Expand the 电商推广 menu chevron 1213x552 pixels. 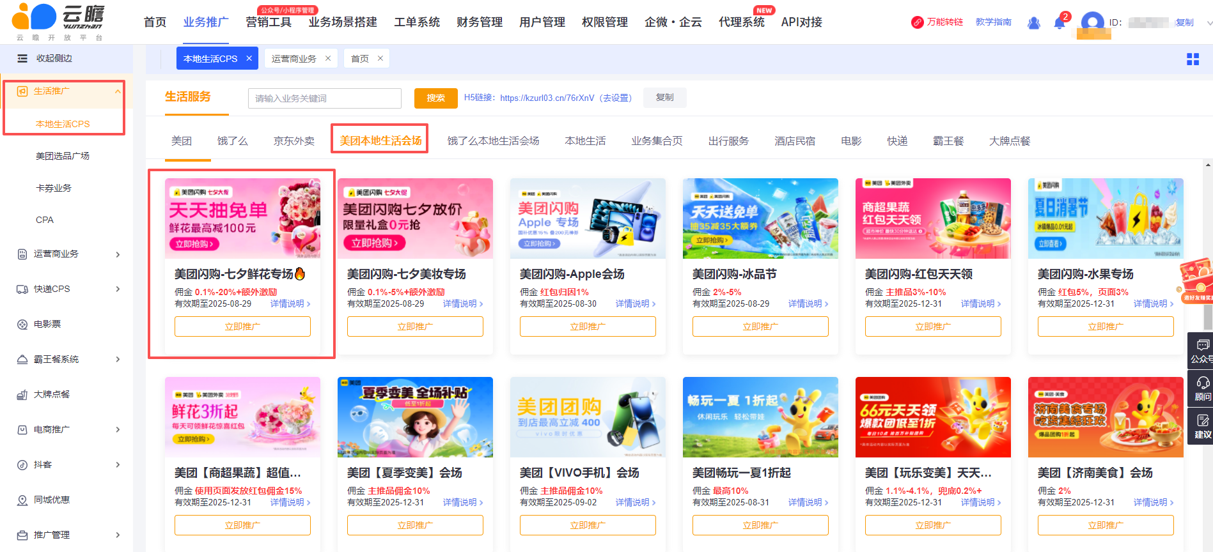(x=118, y=430)
